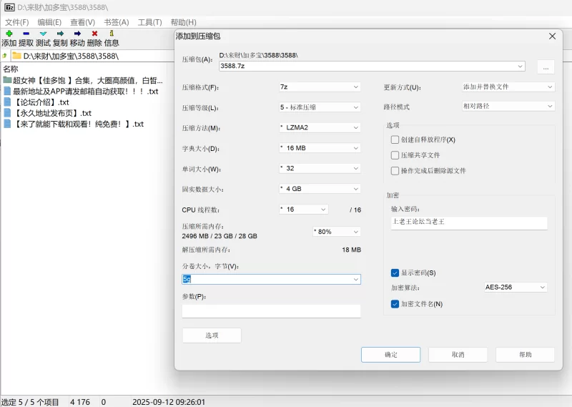The width and height of the screenshot is (572, 407).
Task: Click the Extract (提取) toolbar icon
Action: click(x=26, y=34)
